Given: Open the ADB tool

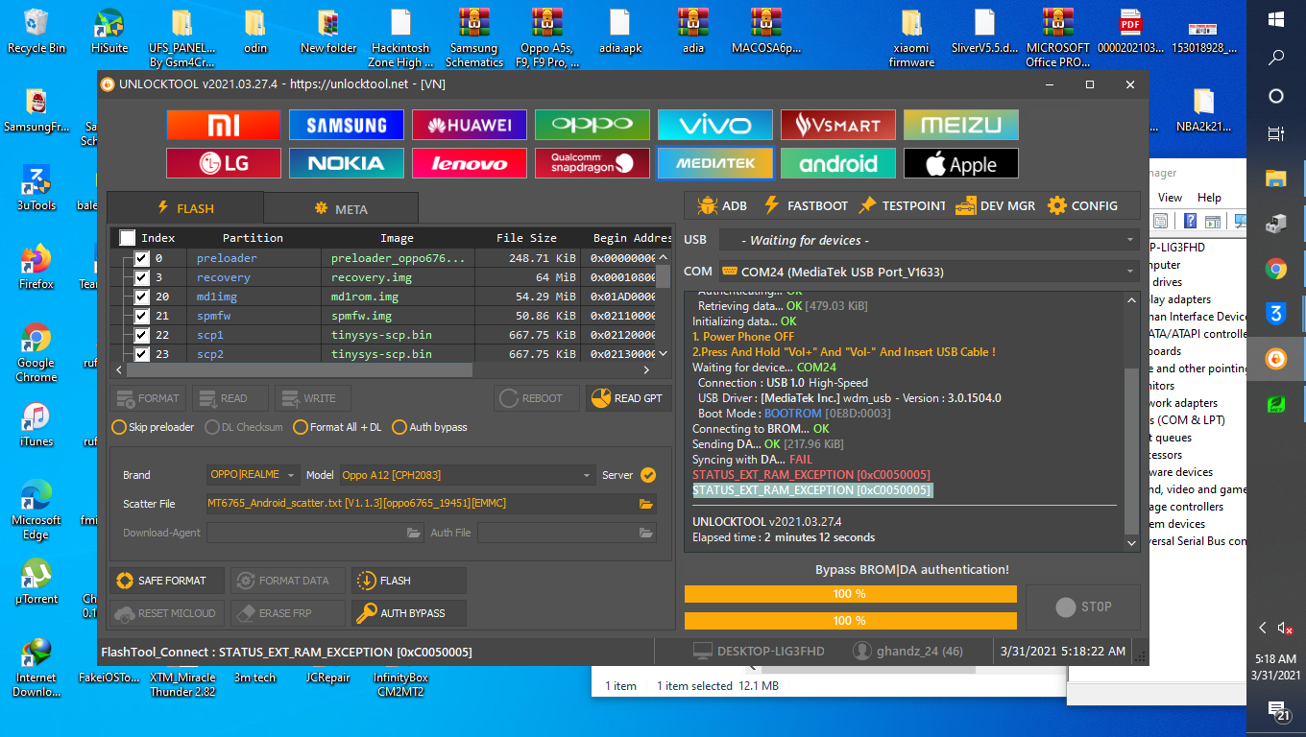Looking at the screenshot, I should pos(721,205).
